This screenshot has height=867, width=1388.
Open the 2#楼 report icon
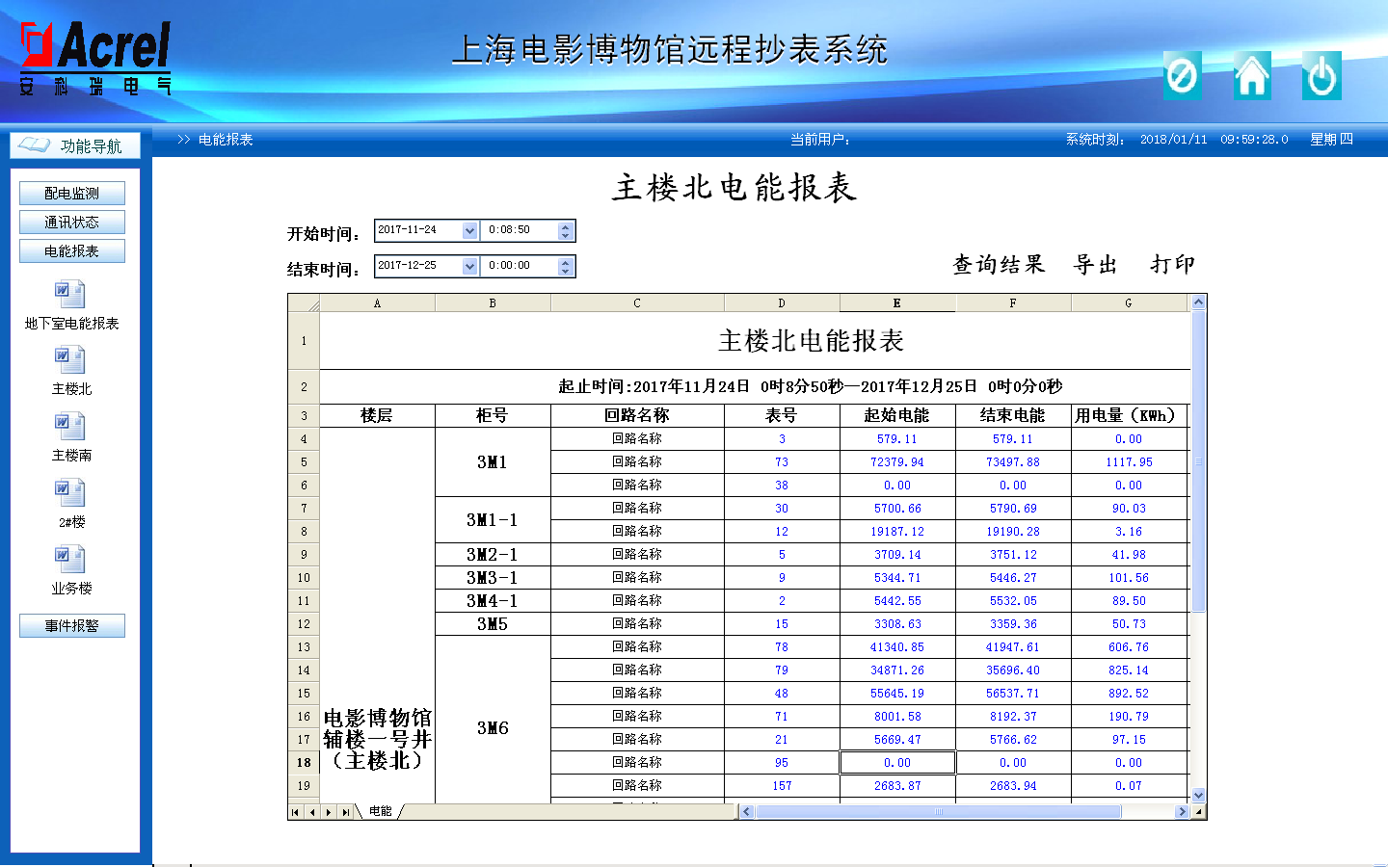(70, 493)
